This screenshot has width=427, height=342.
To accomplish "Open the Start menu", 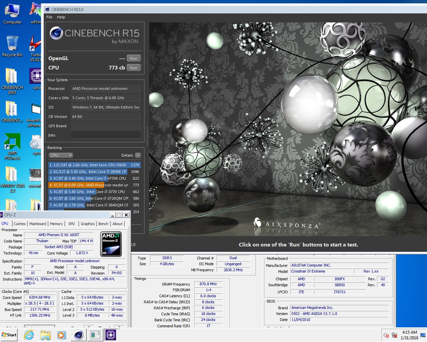I will click(9, 335).
